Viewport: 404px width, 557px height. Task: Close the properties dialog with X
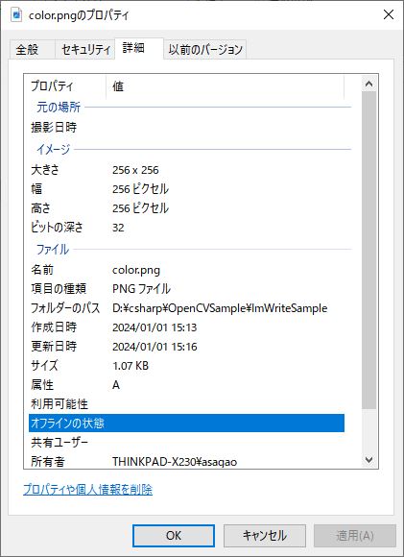[389, 14]
